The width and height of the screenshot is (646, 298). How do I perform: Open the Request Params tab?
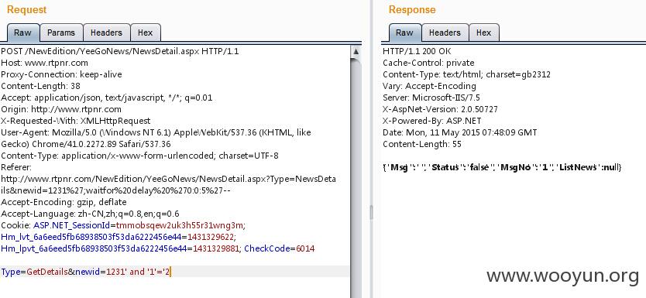click(61, 33)
